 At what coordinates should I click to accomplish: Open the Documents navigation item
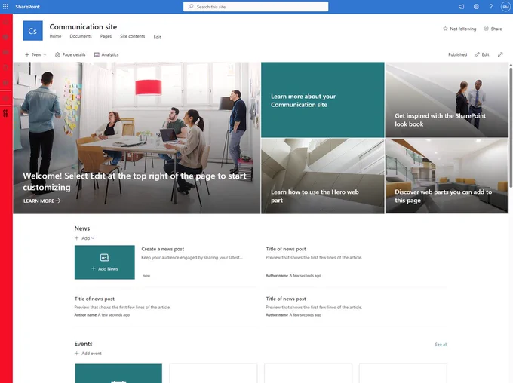click(x=81, y=36)
